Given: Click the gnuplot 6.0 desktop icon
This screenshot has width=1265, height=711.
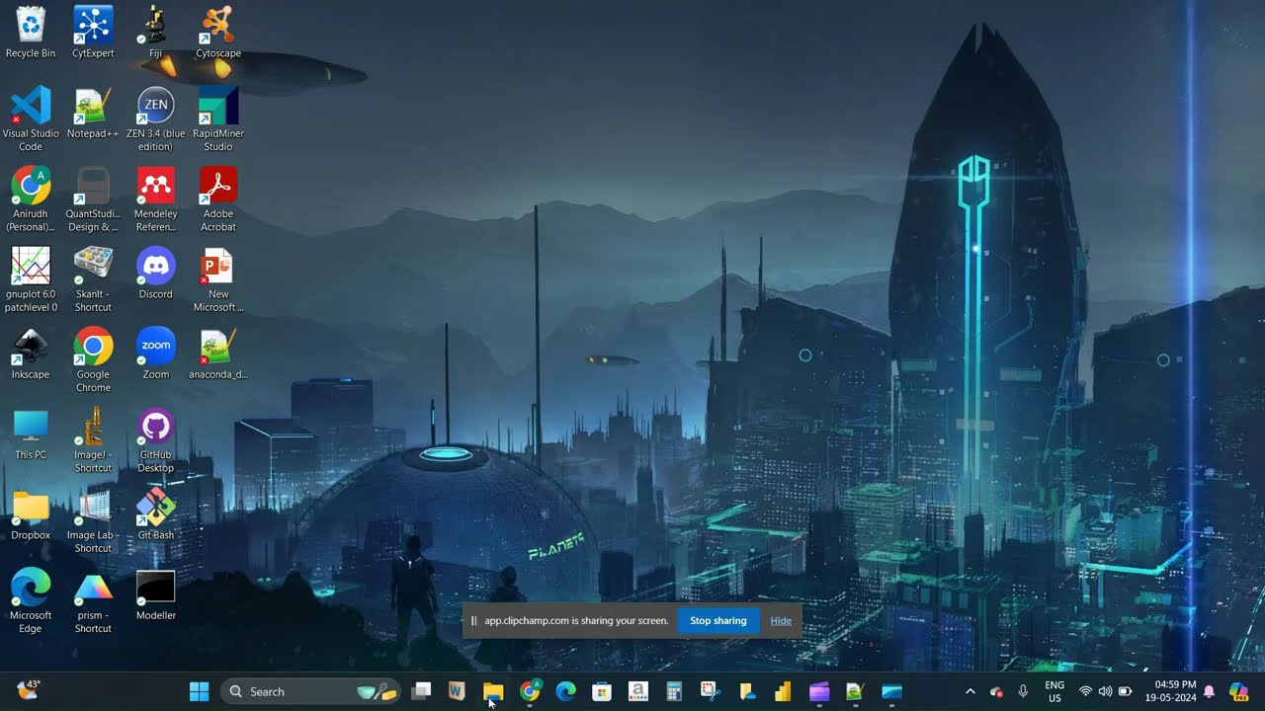Looking at the screenshot, I should 31,279.
